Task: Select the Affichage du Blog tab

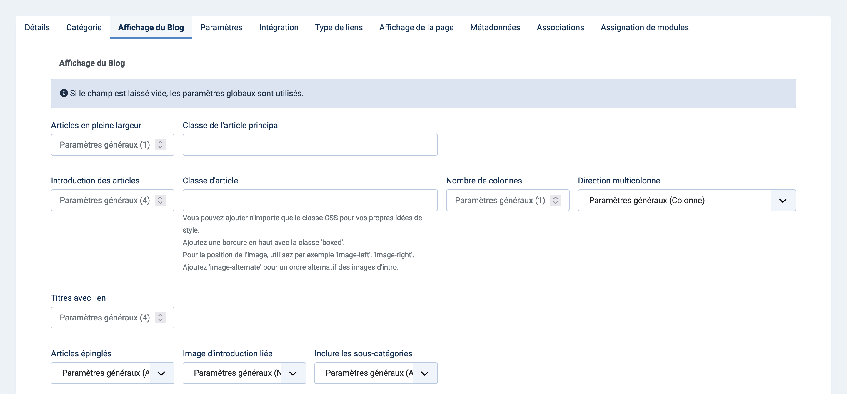Action: point(151,27)
